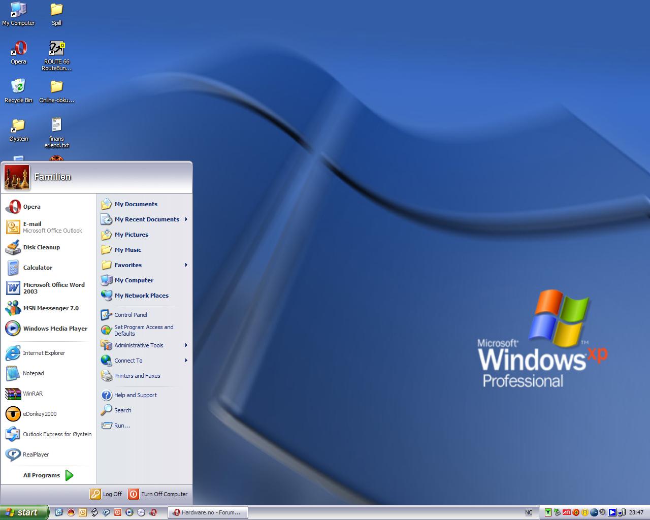The image size is (650, 520).
Task: Launch MSN Messenger 7.0
Action: pyautogui.click(x=50, y=308)
